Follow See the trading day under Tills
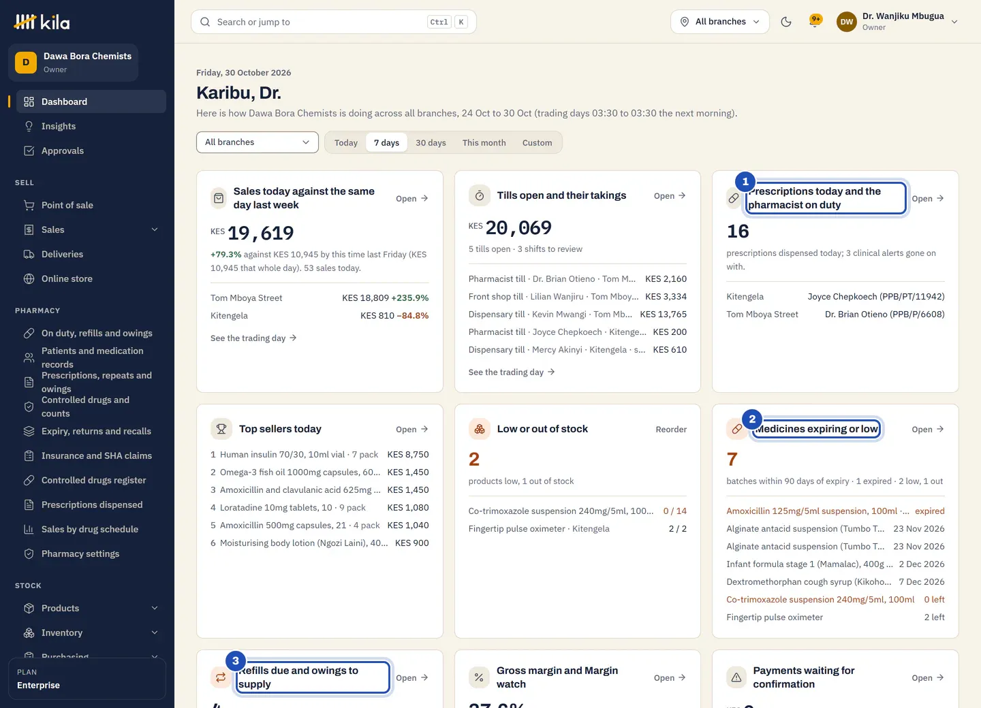981x708 pixels. click(512, 372)
